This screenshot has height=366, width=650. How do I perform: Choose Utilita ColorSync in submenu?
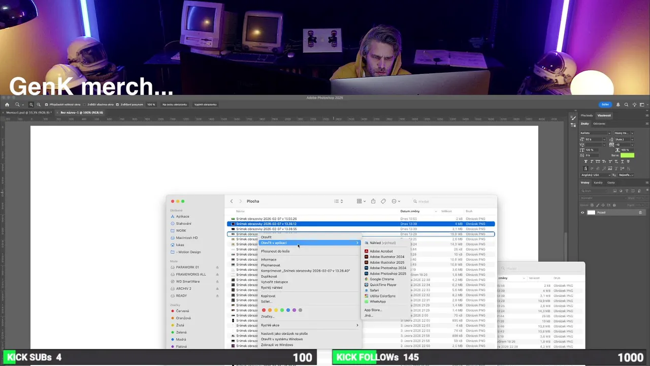(x=382, y=296)
